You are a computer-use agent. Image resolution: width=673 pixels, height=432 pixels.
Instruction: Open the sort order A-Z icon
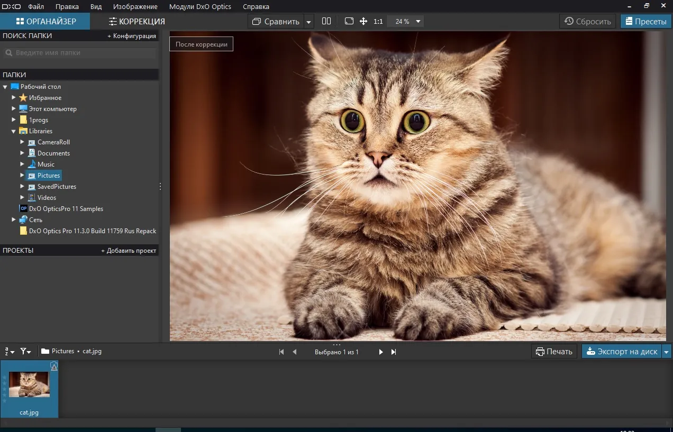pyautogui.click(x=10, y=351)
